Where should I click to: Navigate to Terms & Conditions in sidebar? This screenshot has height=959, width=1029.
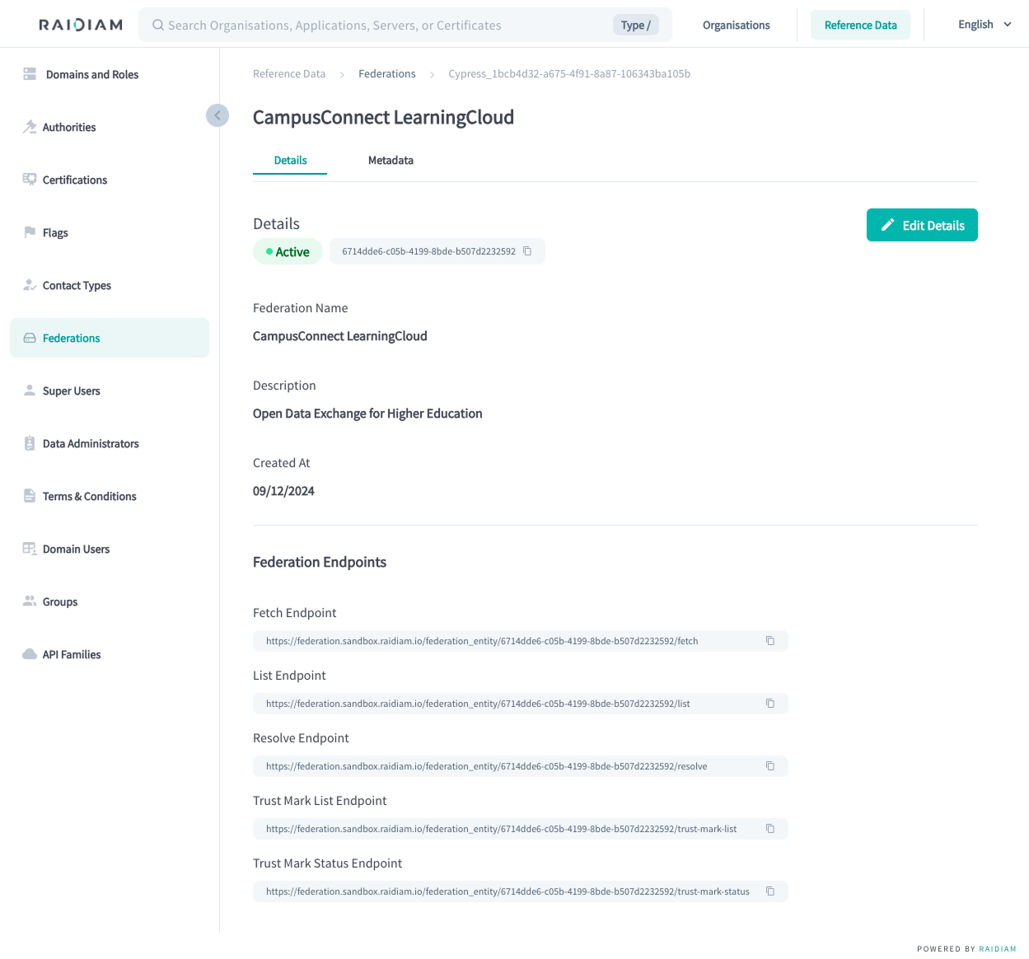[89, 496]
